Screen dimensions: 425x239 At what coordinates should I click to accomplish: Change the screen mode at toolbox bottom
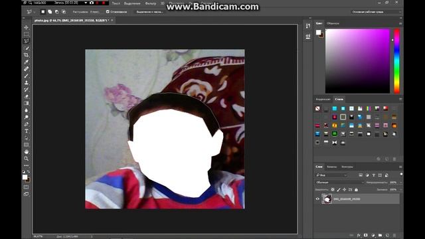coord(27,194)
